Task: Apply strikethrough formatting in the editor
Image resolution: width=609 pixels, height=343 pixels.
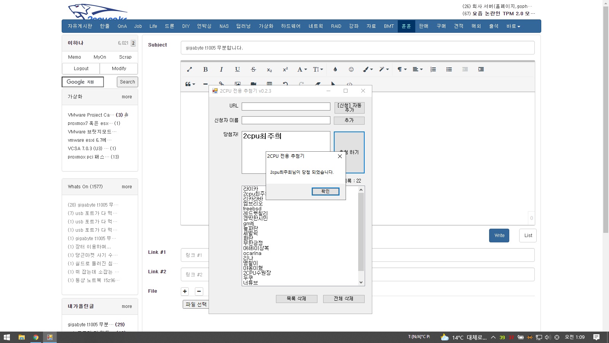Action: (253, 69)
